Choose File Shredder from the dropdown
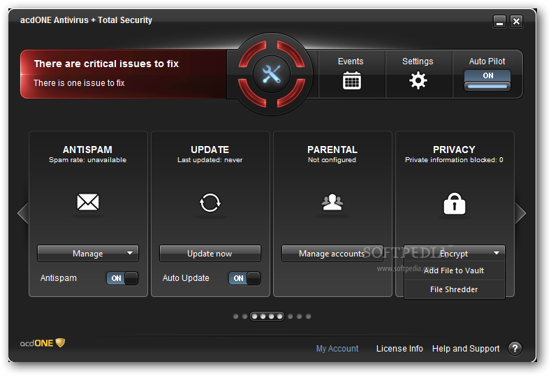 454,289
